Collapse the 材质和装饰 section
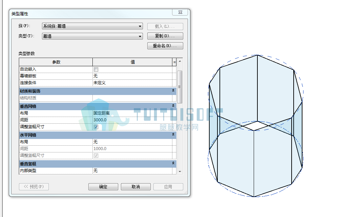The width and height of the screenshot is (358, 217). point(173,91)
